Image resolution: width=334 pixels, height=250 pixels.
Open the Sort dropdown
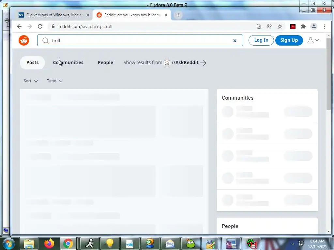tap(31, 81)
